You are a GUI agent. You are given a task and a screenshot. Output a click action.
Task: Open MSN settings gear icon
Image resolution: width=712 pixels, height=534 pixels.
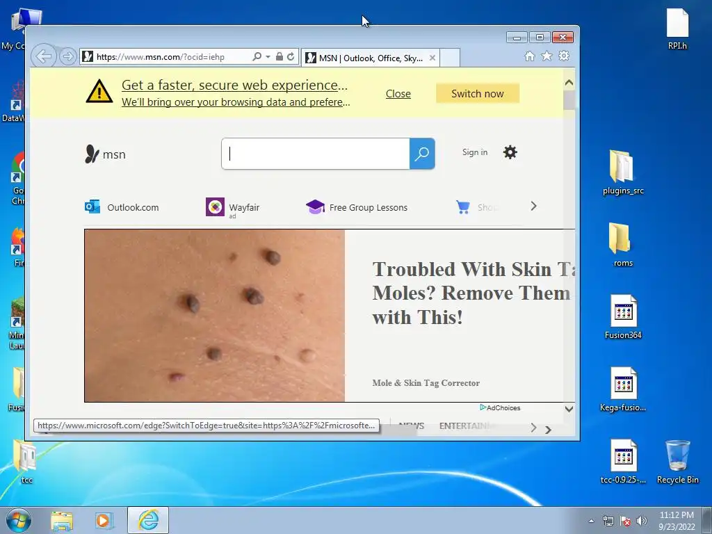(x=510, y=152)
